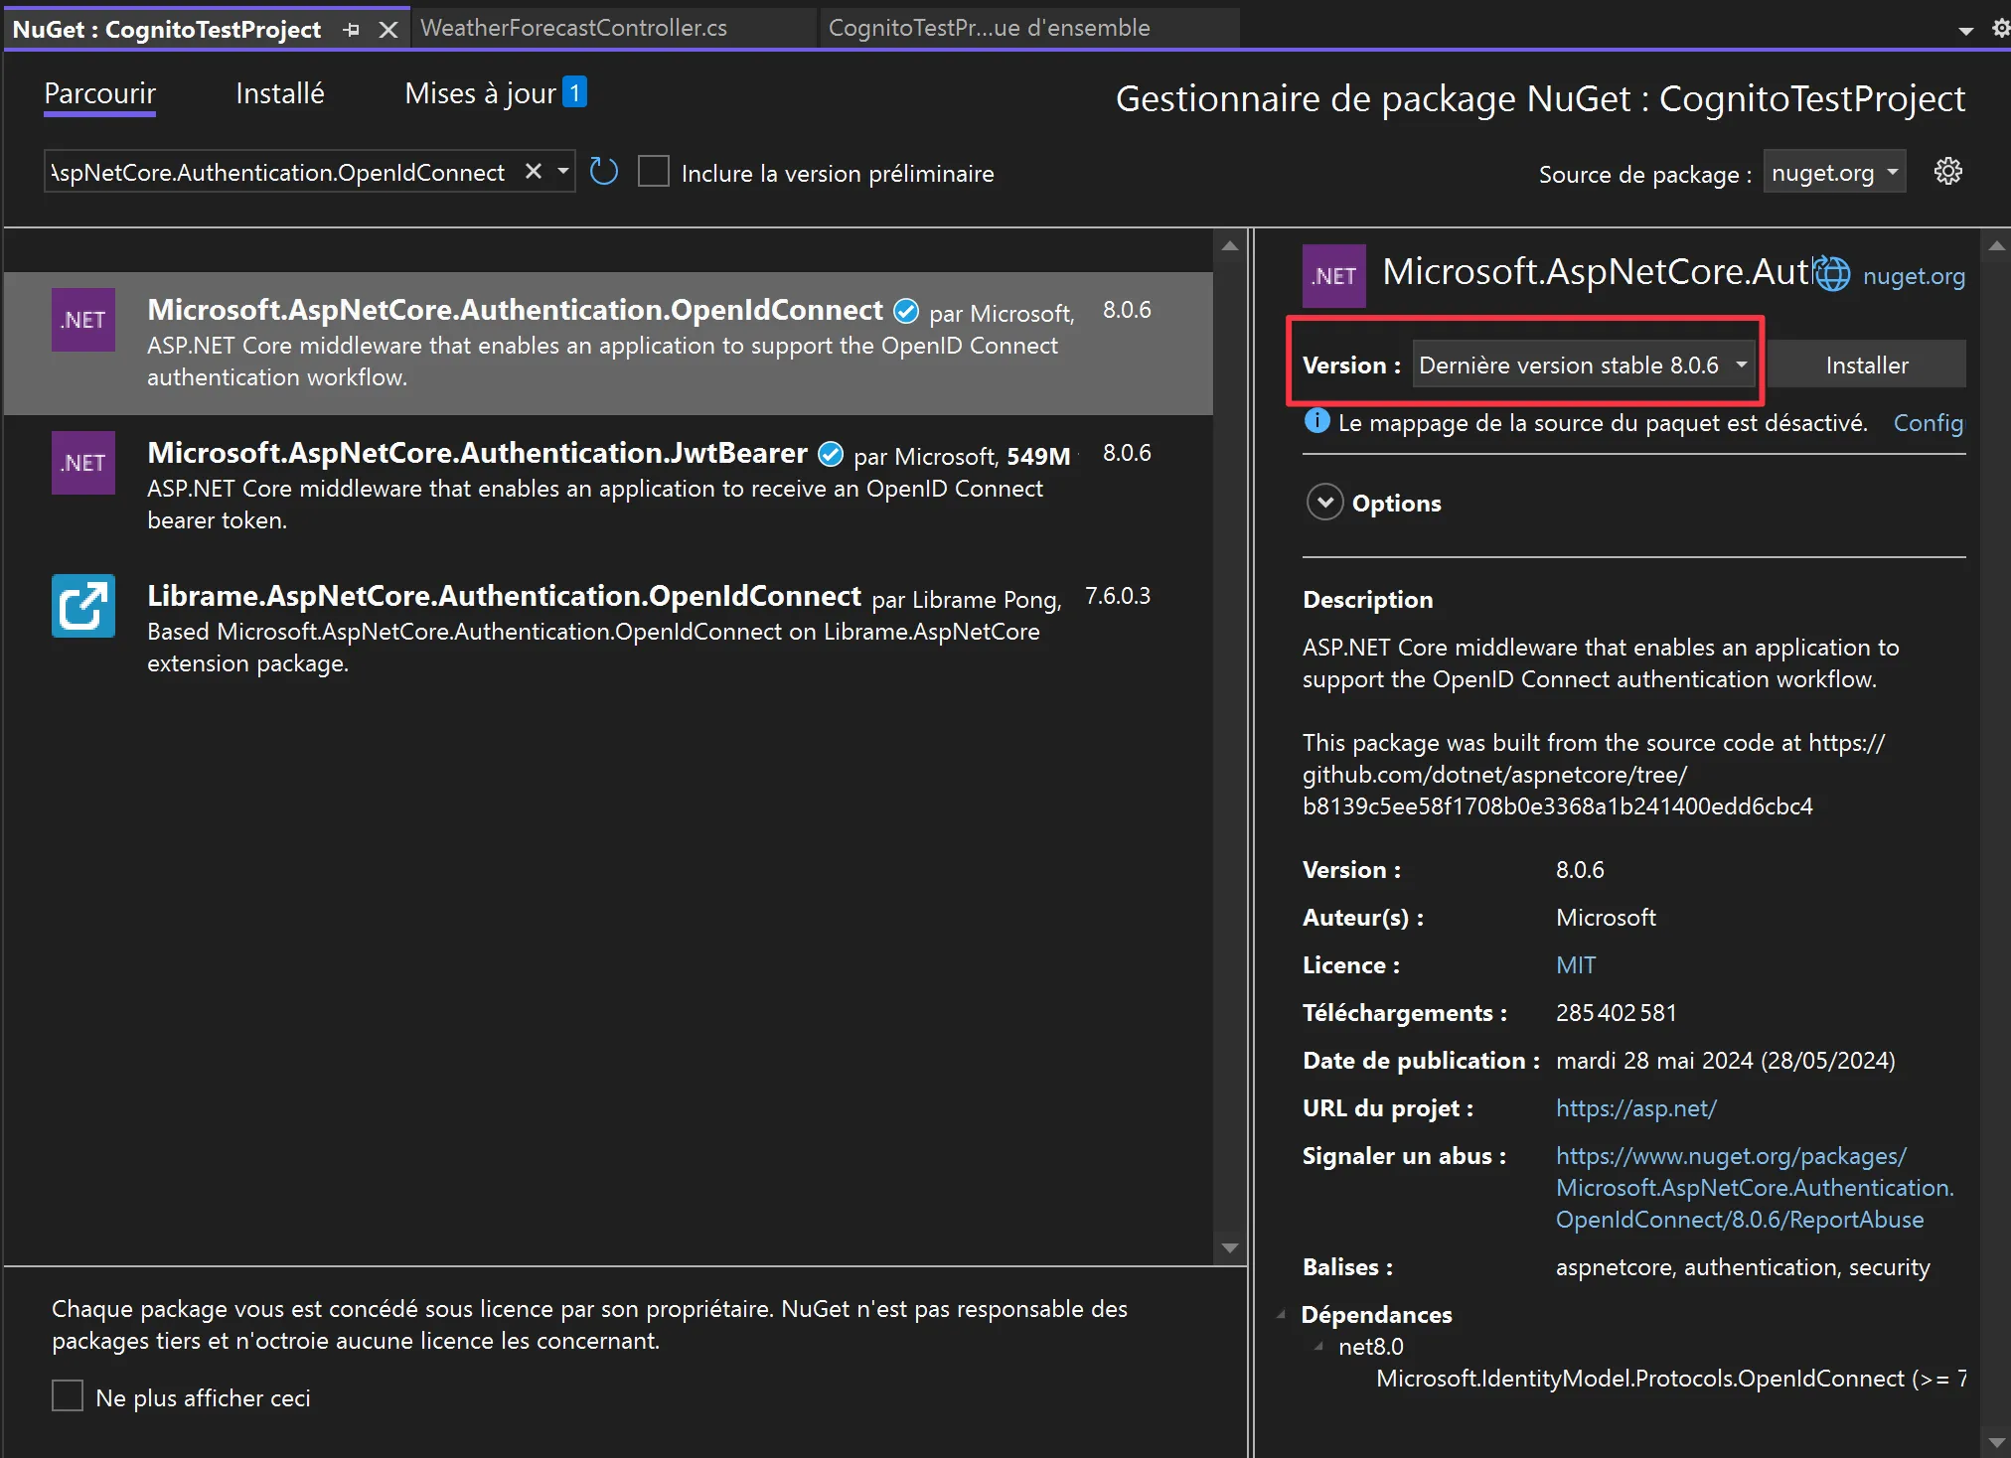This screenshot has height=1458, width=2011.
Task: Pin the NuGet CognitoTestProject tab
Action: pyautogui.click(x=352, y=30)
